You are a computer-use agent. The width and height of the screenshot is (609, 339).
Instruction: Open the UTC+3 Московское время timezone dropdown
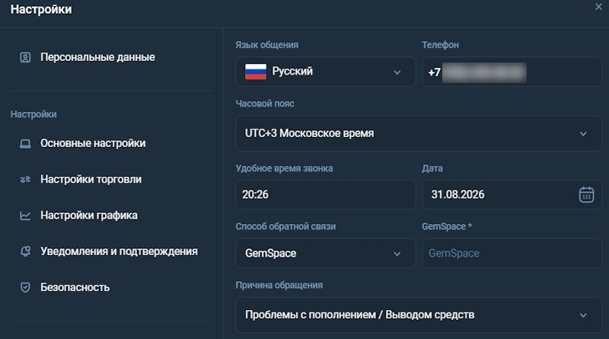pyautogui.click(x=419, y=133)
